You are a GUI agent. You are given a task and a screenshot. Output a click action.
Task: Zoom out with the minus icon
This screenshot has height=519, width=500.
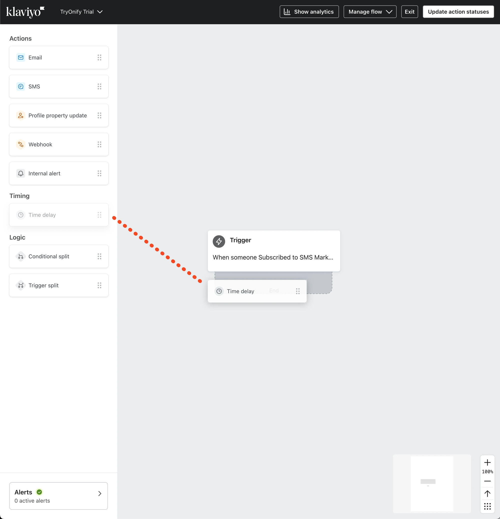(487, 481)
